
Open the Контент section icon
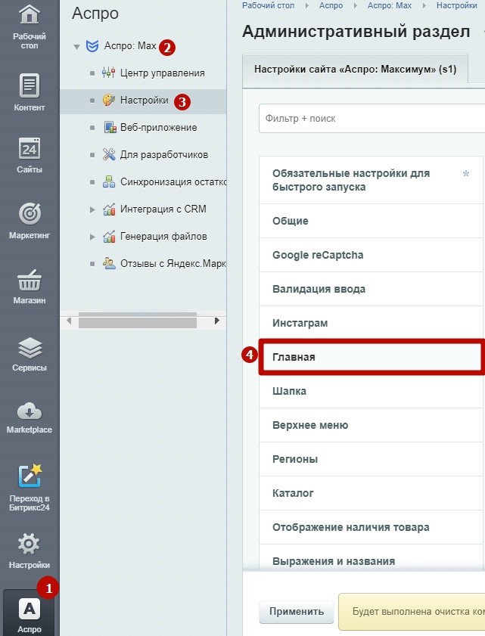(x=30, y=85)
